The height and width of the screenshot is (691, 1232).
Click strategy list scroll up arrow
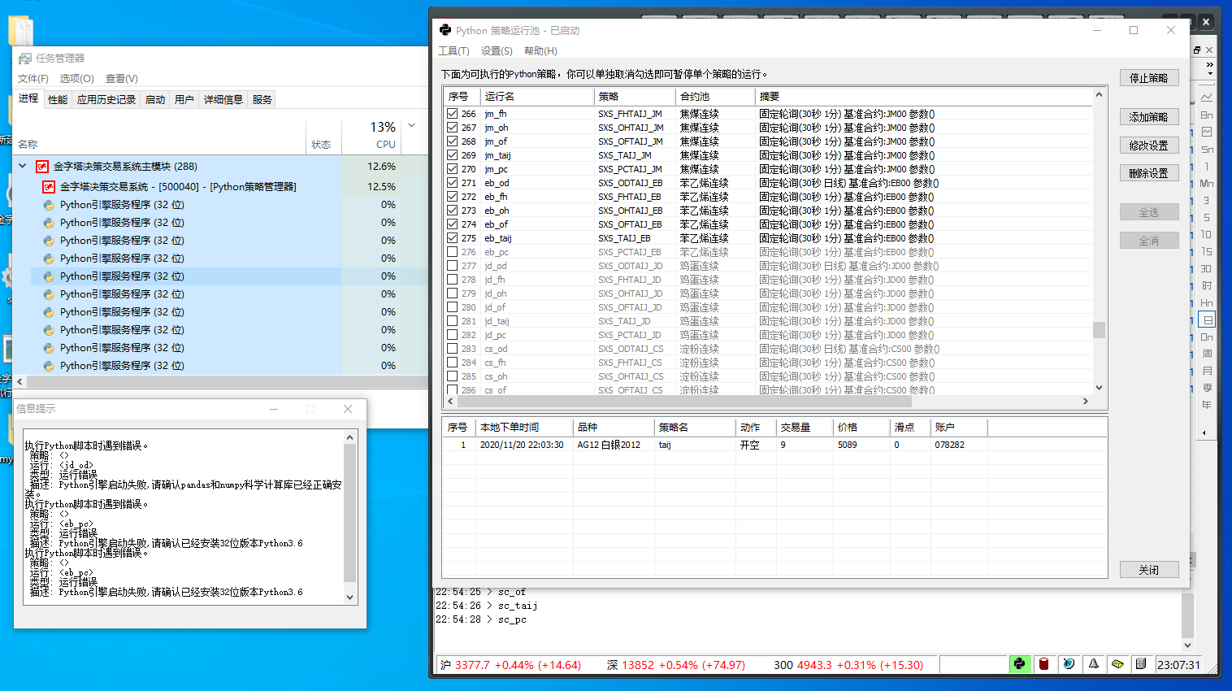tap(1099, 94)
